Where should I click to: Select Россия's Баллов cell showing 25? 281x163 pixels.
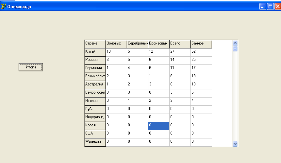(201, 61)
